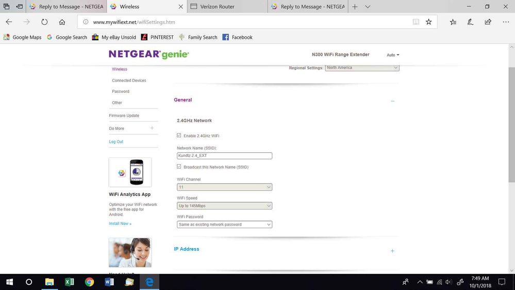Open File Explorer from taskbar
Screen dimensions: 515x290
49,282
